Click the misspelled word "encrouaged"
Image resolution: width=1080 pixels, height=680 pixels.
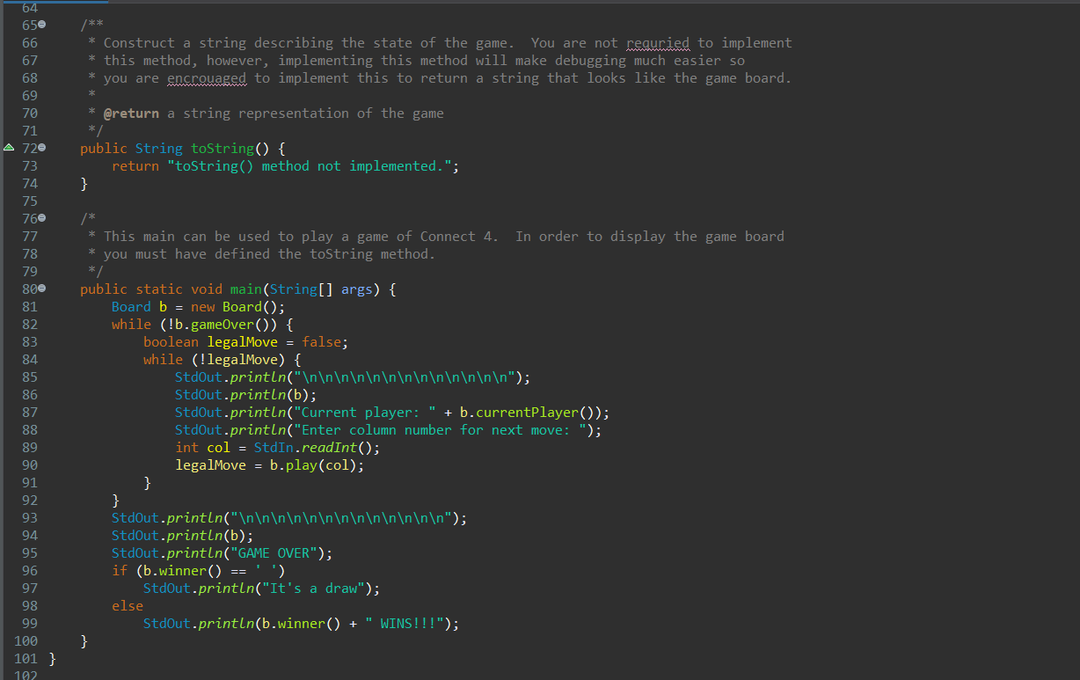[x=206, y=77]
